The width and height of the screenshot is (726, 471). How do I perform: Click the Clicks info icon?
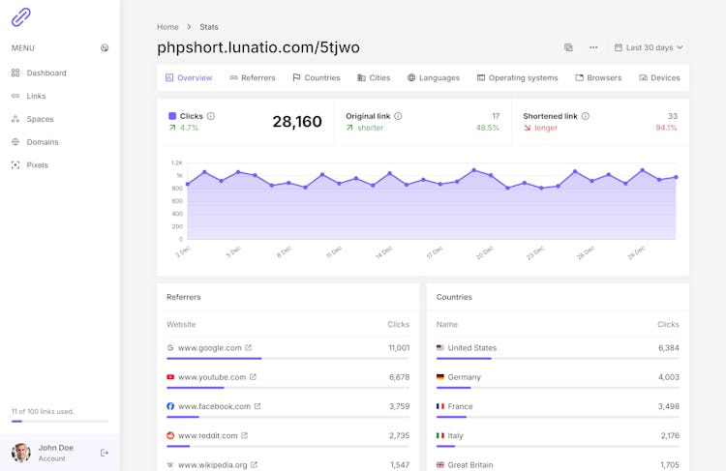tap(211, 116)
